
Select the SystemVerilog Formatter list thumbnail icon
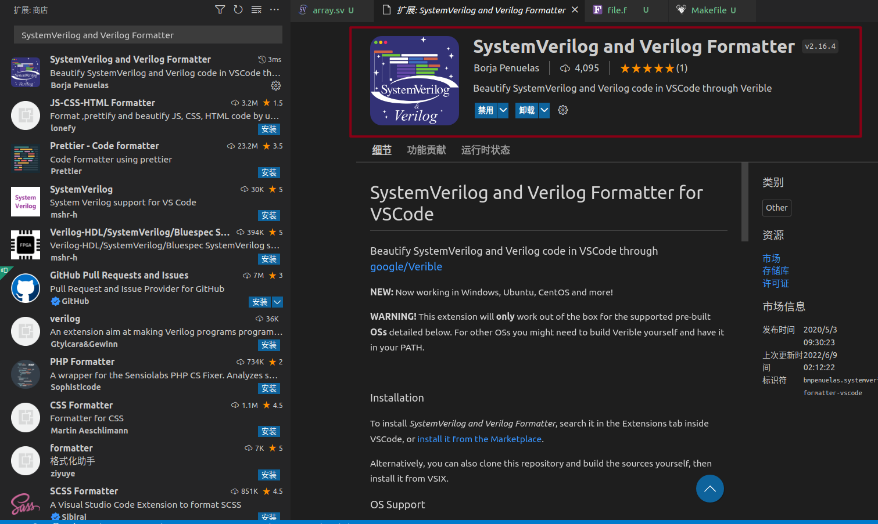(x=26, y=72)
